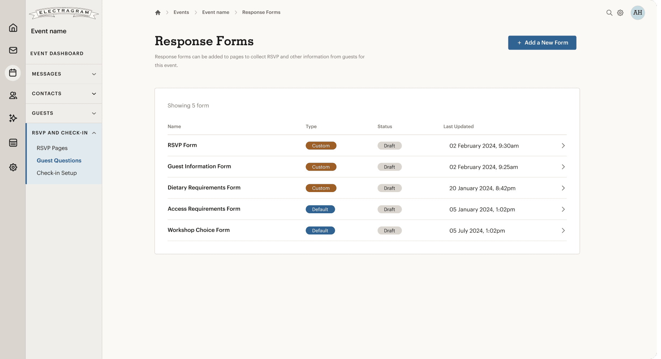Click the home icon in the breadcrumb
The image size is (661, 359).
pos(158,12)
